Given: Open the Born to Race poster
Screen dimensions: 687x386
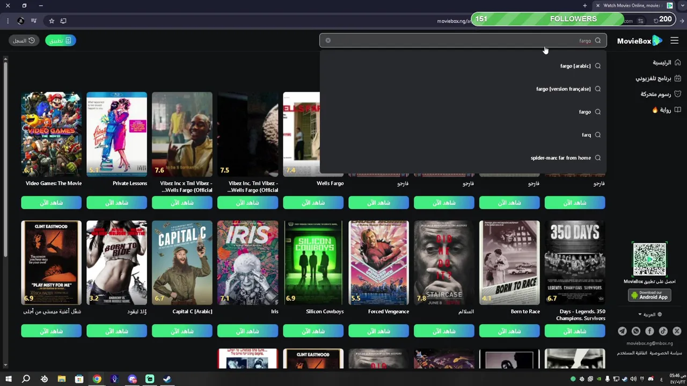Looking at the screenshot, I should (509, 263).
